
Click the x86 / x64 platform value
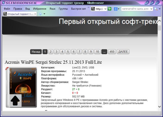(x=77, y=79)
